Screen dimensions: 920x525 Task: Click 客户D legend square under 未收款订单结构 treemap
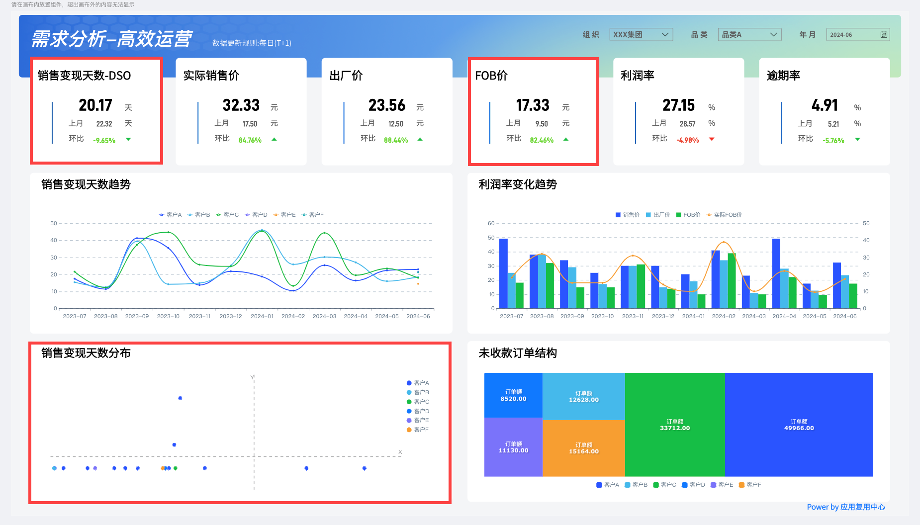[x=685, y=485]
